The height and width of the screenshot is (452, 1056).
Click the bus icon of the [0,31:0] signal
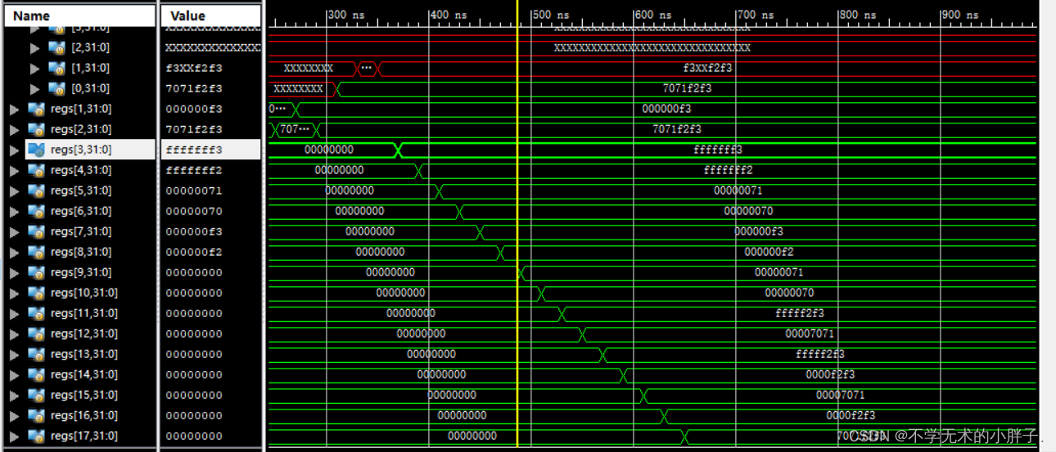[56, 88]
